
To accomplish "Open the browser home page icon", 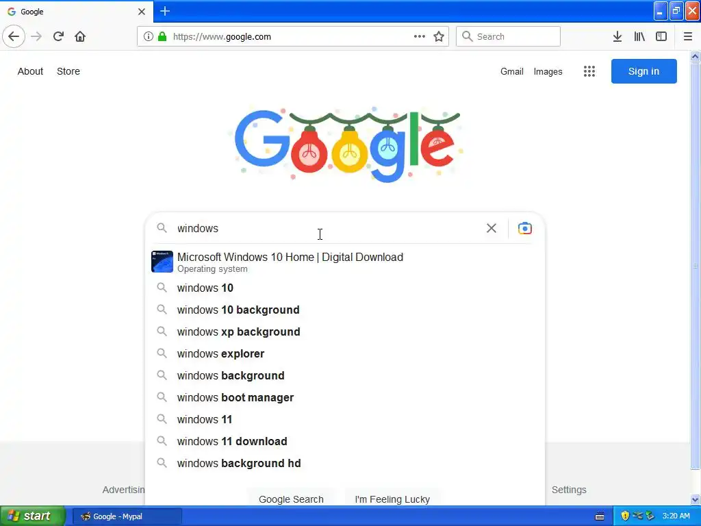I will (x=80, y=36).
